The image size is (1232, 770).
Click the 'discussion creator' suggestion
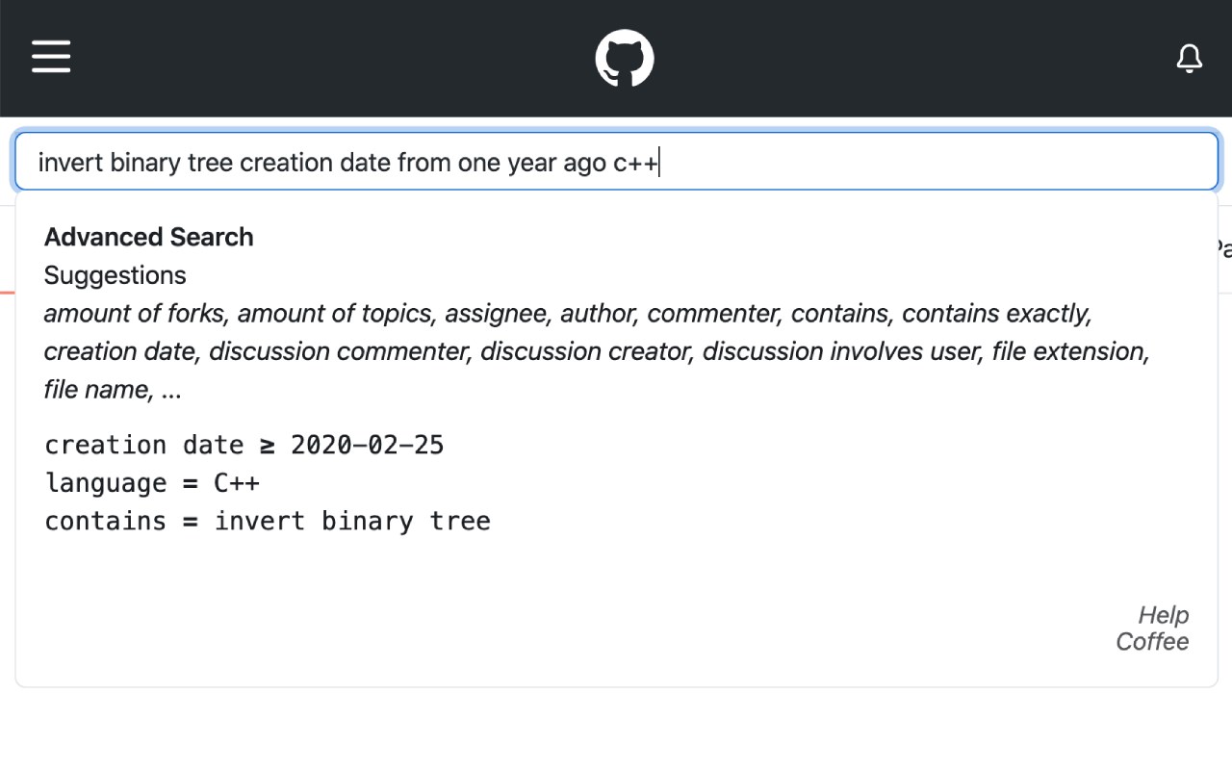[x=584, y=352]
